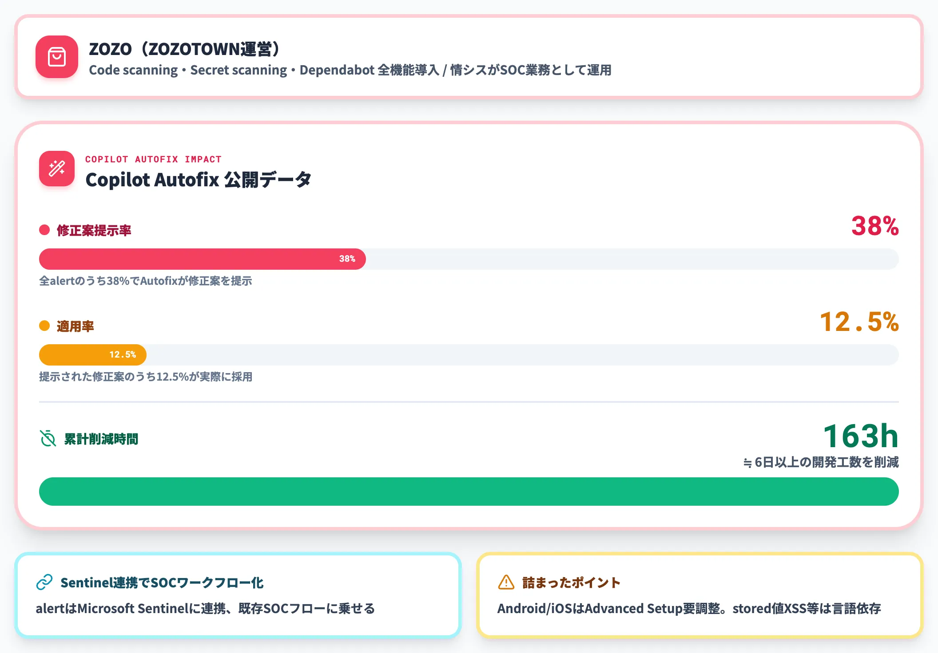
Task: Click the large green 163h value
Action: point(861,436)
